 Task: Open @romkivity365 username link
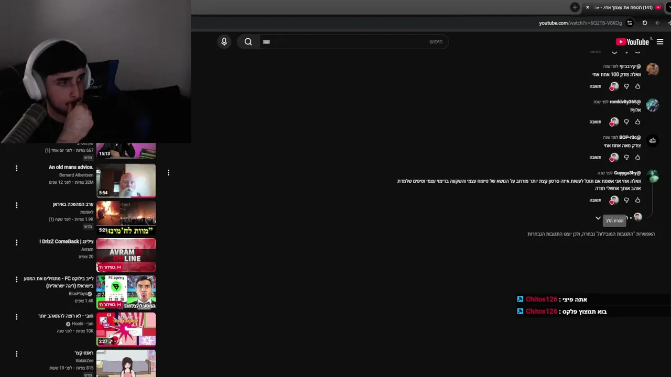point(625,102)
